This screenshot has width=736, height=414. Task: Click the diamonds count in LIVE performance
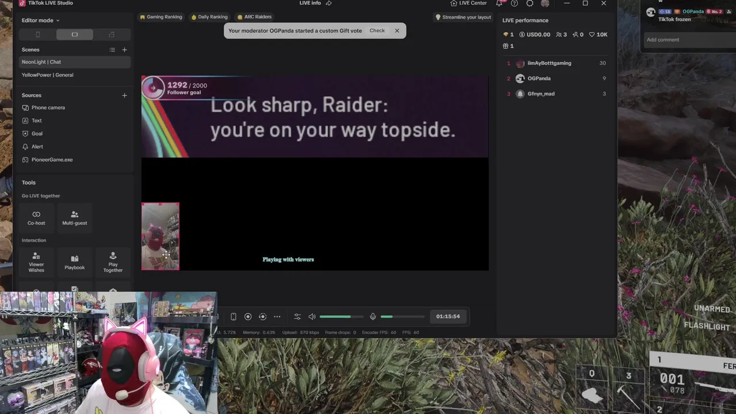pyautogui.click(x=508, y=34)
